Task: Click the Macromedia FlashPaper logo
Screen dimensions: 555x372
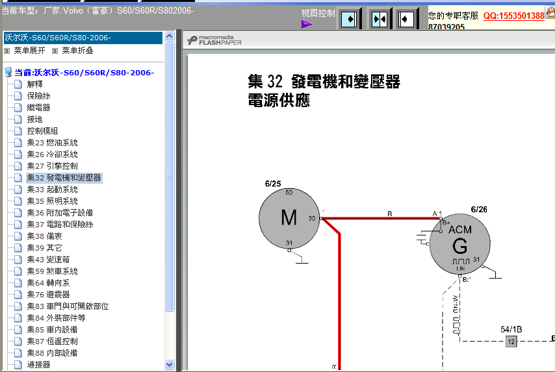Action: click(215, 40)
